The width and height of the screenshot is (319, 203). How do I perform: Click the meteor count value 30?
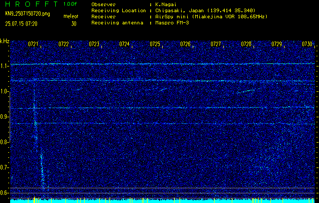coord(74,24)
